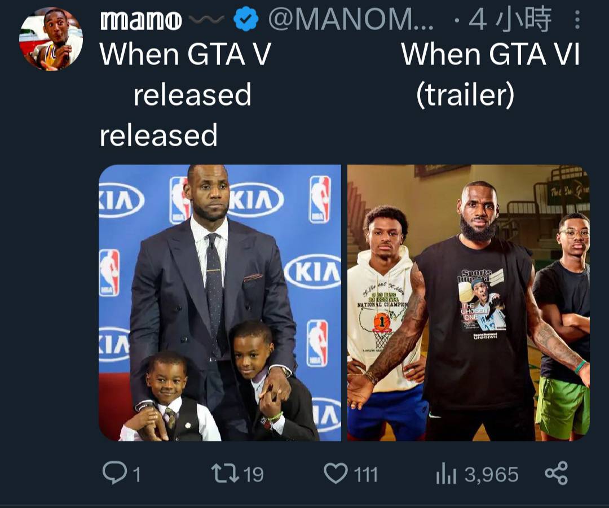Toggle retweet using the arrows icon
Viewport: 609px width, 508px height.
(x=225, y=474)
